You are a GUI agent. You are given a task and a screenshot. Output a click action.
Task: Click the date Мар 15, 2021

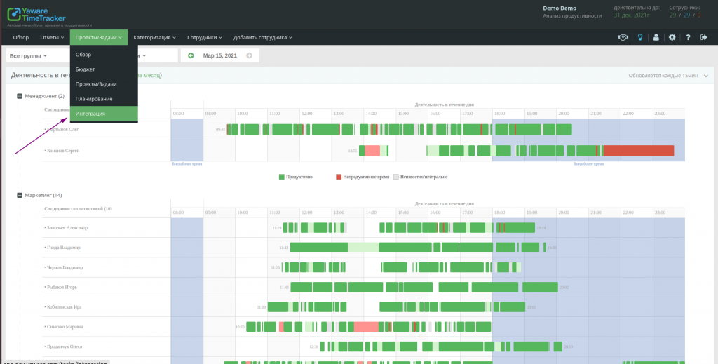(219, 55)
